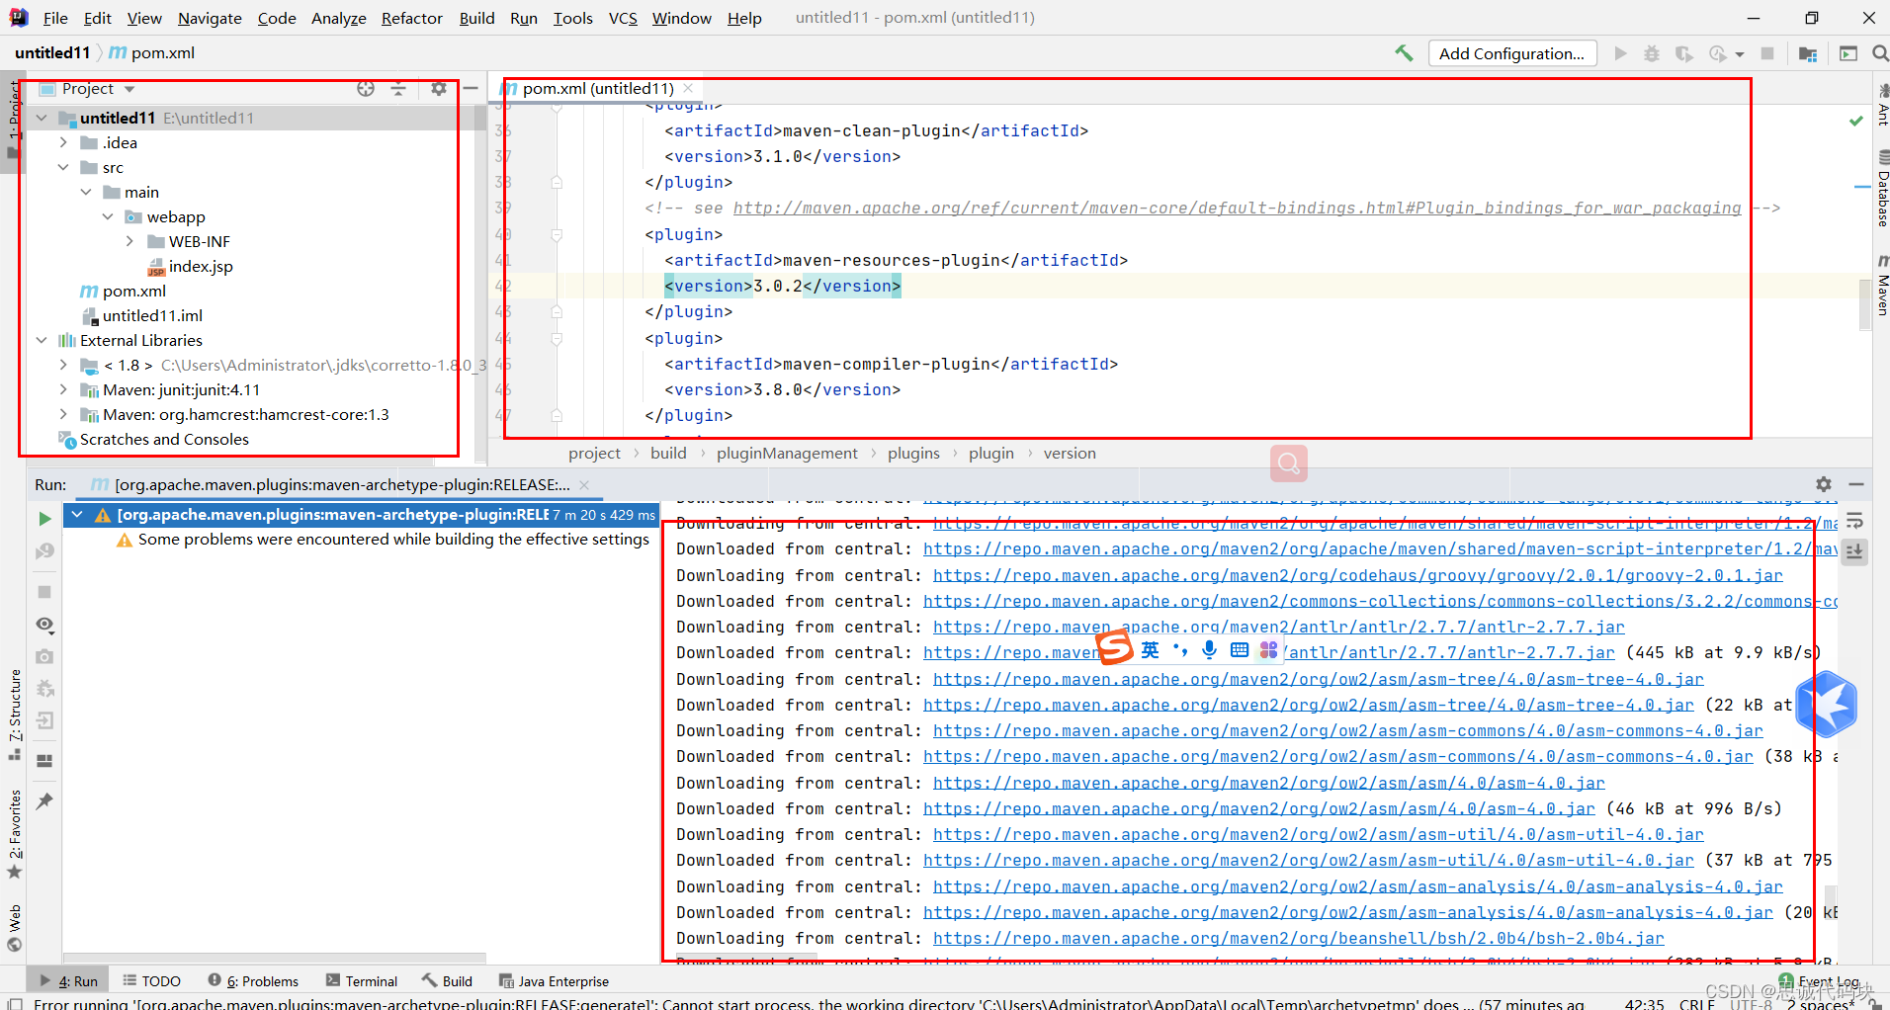Expand the .idea folder
This screenshot has width=1890, height=1010.
pyautogui.click(x=63, y=142)
